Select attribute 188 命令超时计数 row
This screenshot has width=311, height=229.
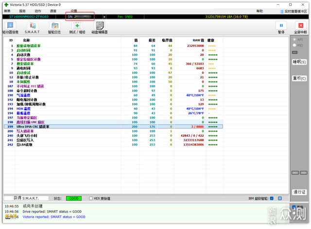(x=113, y=91)
